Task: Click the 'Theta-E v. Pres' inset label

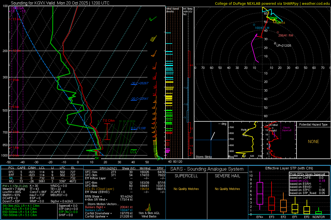Action: click(x=245, y=132)
